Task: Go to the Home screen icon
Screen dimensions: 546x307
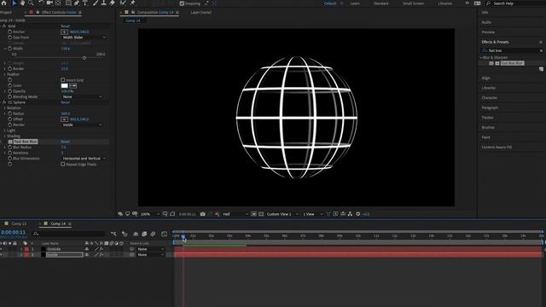Action: [4, 3]
